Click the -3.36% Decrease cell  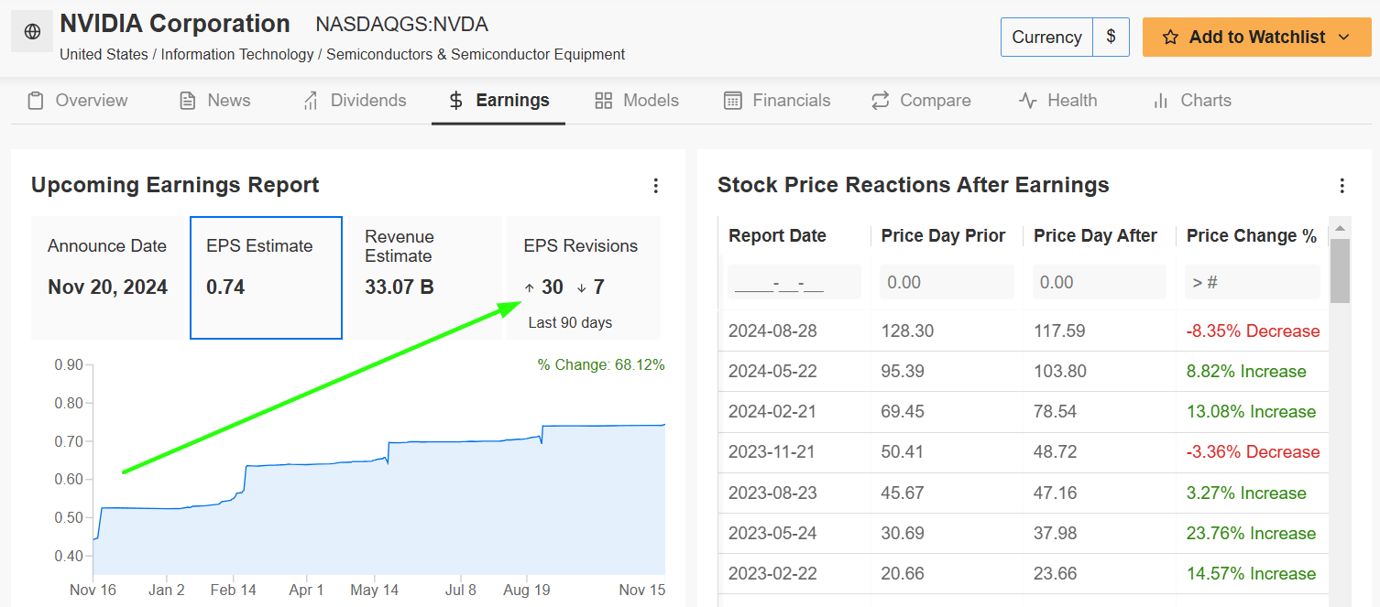(1253, 452)
